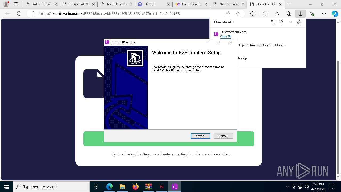
Task: Switch to Discord tab
Action: (153, 4)
